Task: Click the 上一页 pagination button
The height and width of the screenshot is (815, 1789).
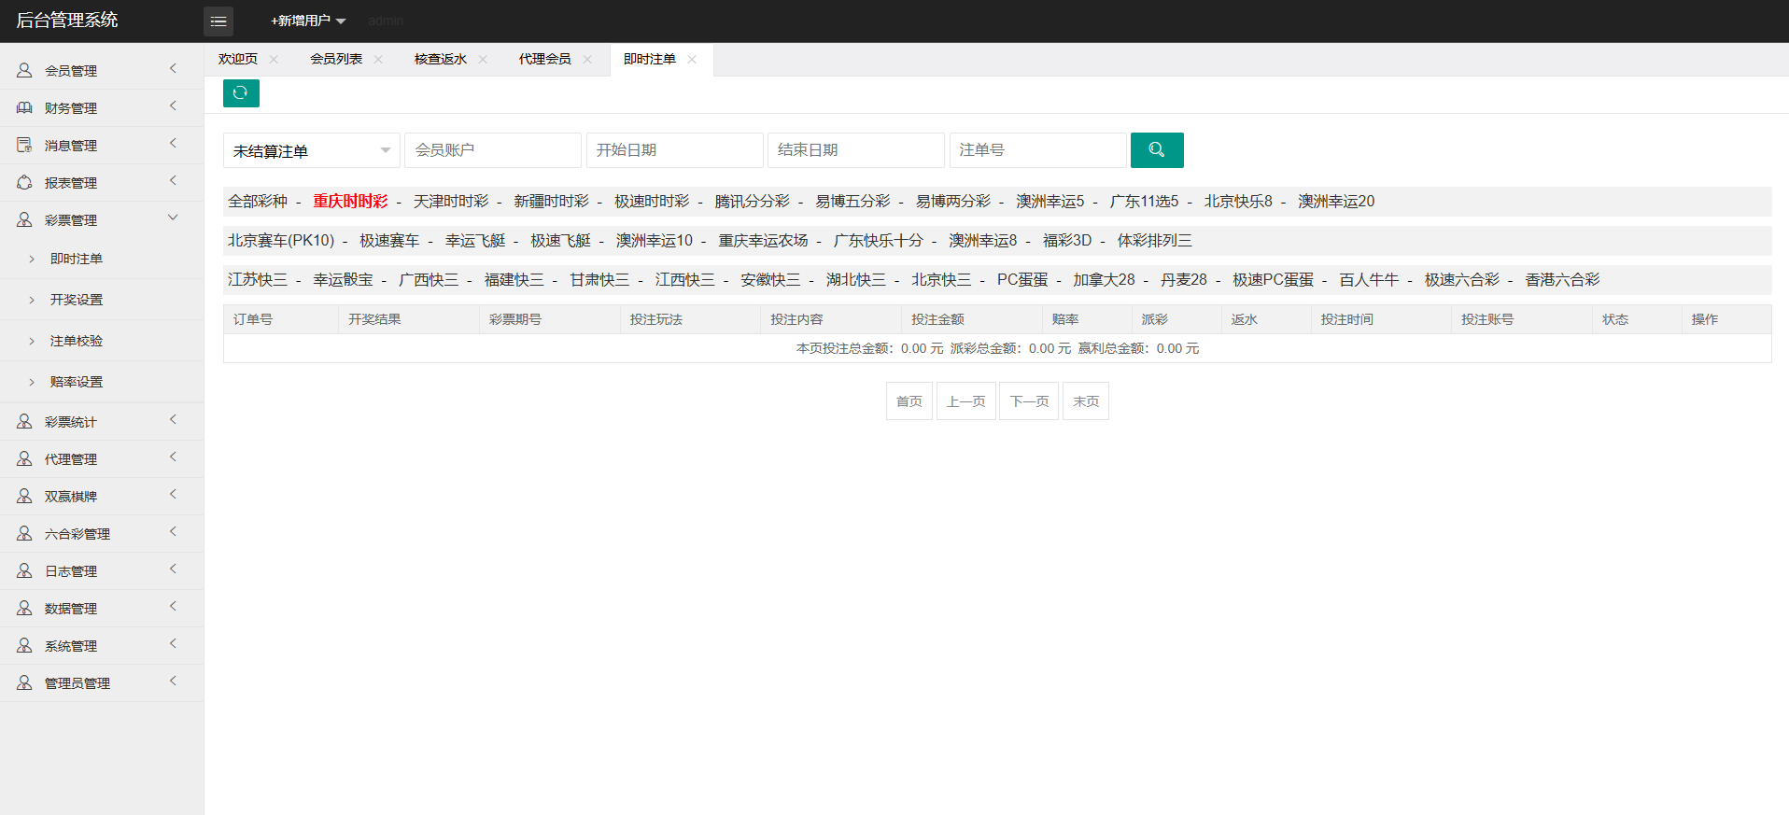Action: pos(966,401)
